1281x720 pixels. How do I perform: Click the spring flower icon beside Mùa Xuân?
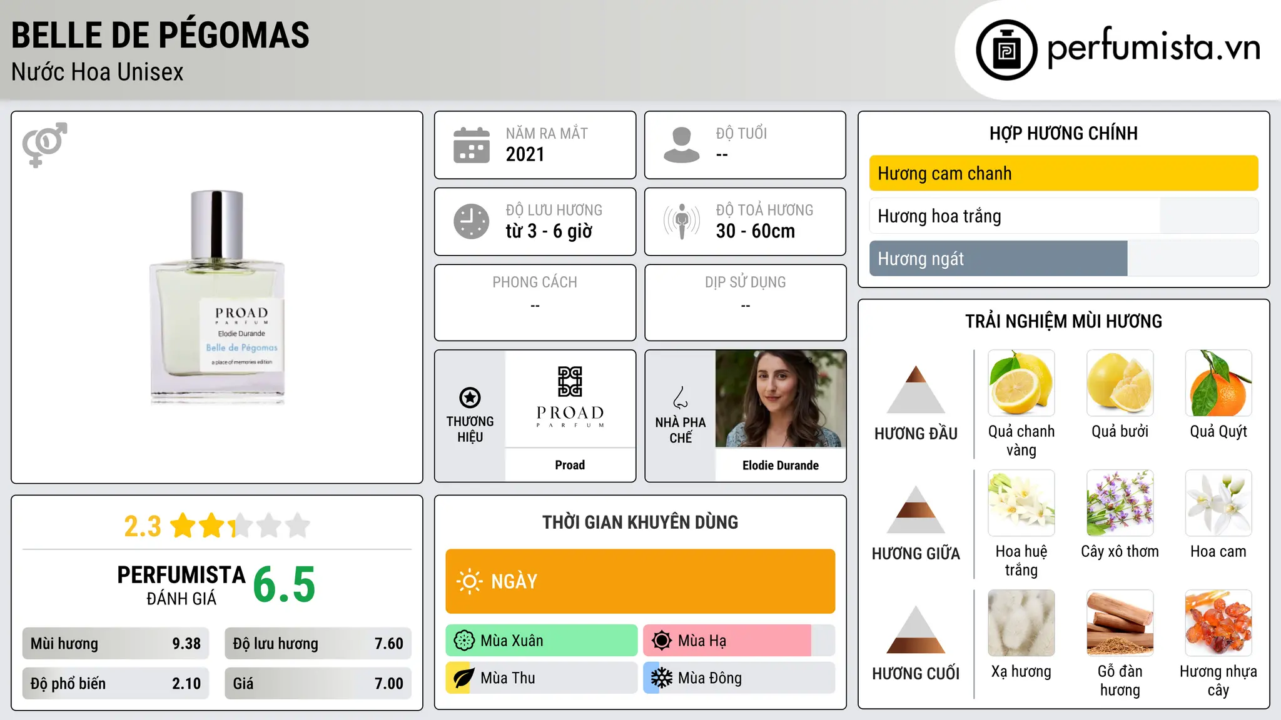click(x=464, y=641)
